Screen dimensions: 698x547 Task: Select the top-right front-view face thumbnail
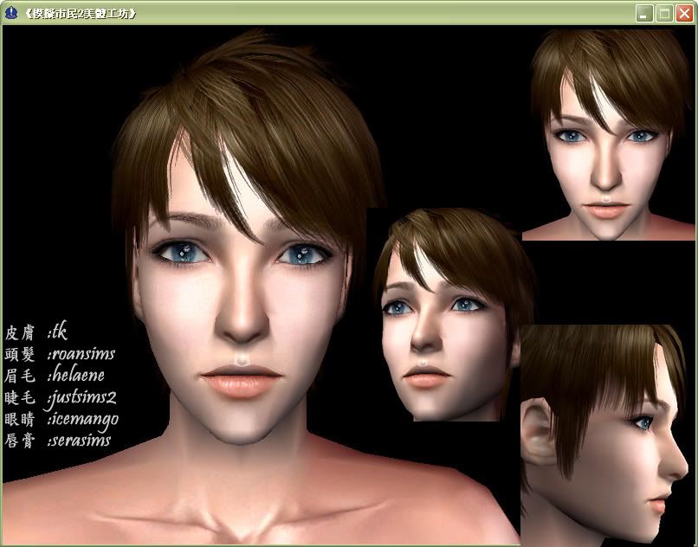pyautogui.click(x=608, y=132)
